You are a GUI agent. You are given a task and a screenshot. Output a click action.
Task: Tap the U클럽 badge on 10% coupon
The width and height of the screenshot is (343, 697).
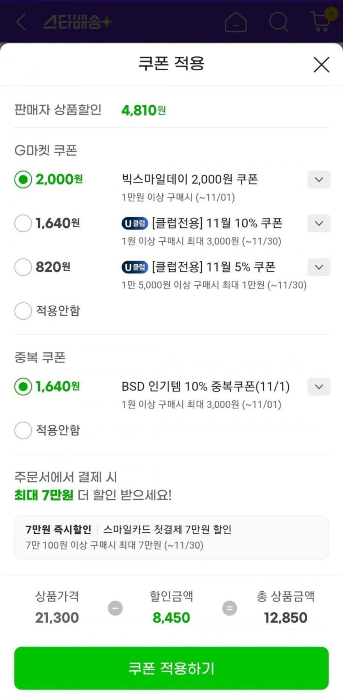(x=135, y=224)
